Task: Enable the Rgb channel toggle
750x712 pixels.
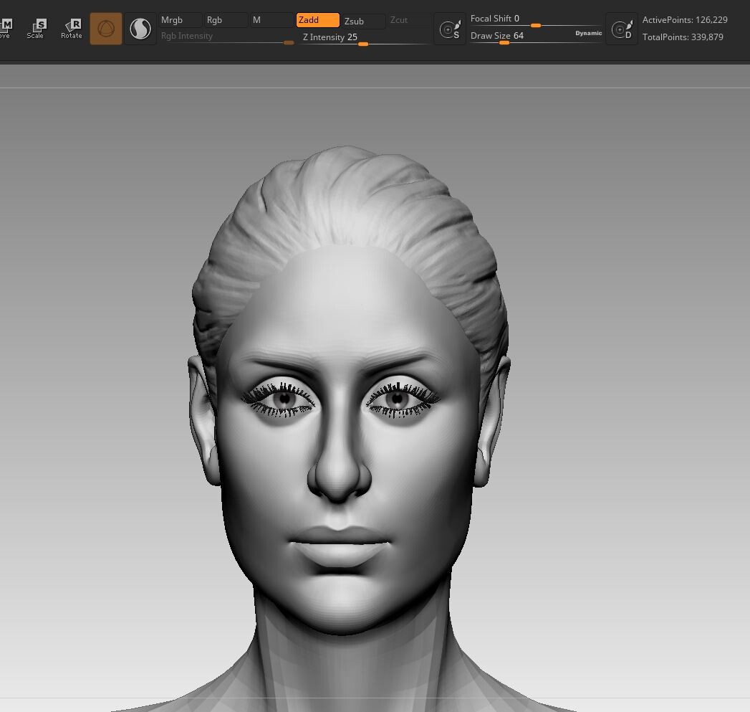Action: pyautogui.click(x=225, y=20)
